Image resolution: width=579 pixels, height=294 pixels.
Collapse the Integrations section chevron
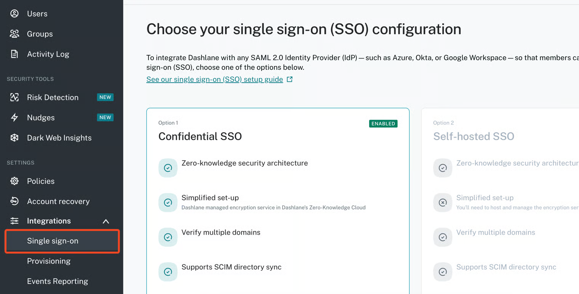106,221
